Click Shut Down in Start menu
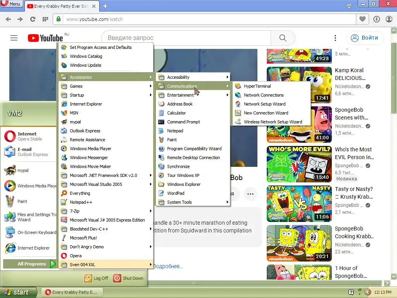Image resolution: width=397 pixels, height=298 pixels. (128, 278)
